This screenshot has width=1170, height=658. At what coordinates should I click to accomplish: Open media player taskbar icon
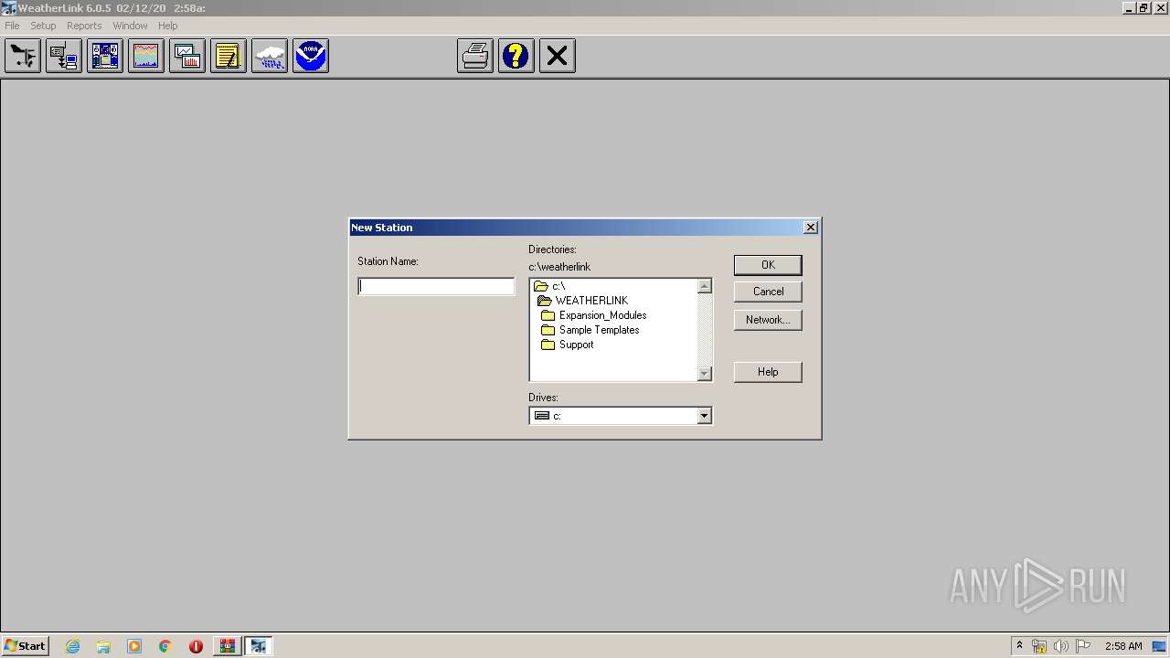click(x=134, y=646)
